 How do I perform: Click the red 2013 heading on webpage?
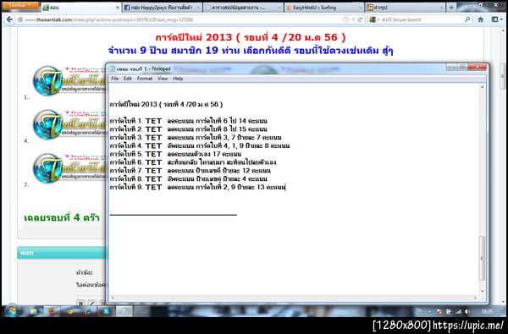pos(251,37)
